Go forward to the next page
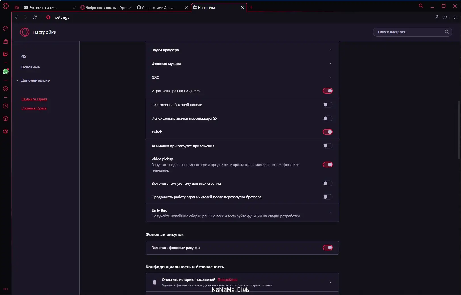461x295 pixels. click(x=26, y=17)
